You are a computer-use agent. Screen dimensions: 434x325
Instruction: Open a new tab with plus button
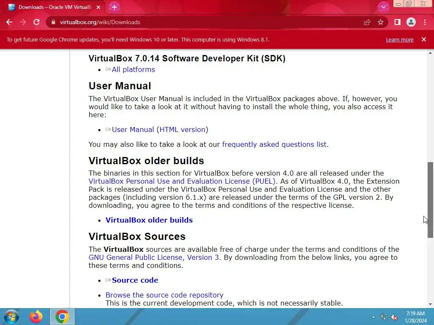point(114,7)
